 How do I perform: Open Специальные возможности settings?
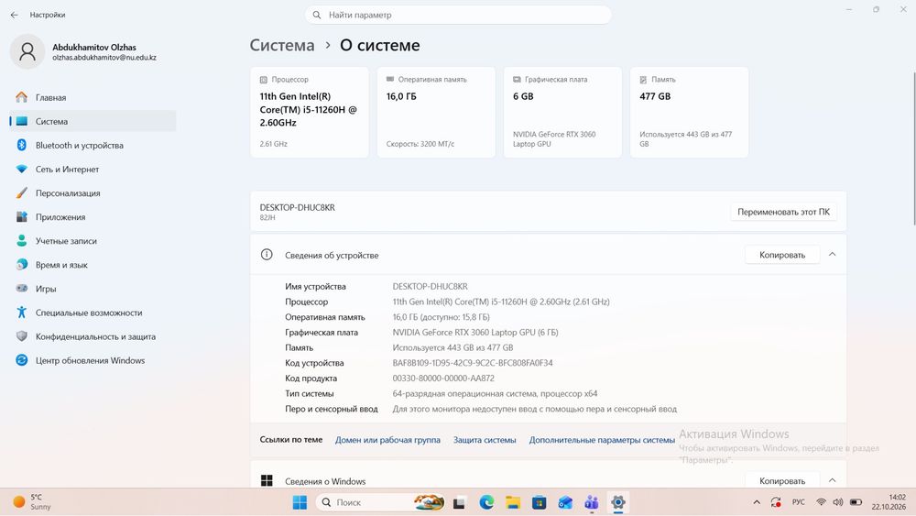(93, 313)
